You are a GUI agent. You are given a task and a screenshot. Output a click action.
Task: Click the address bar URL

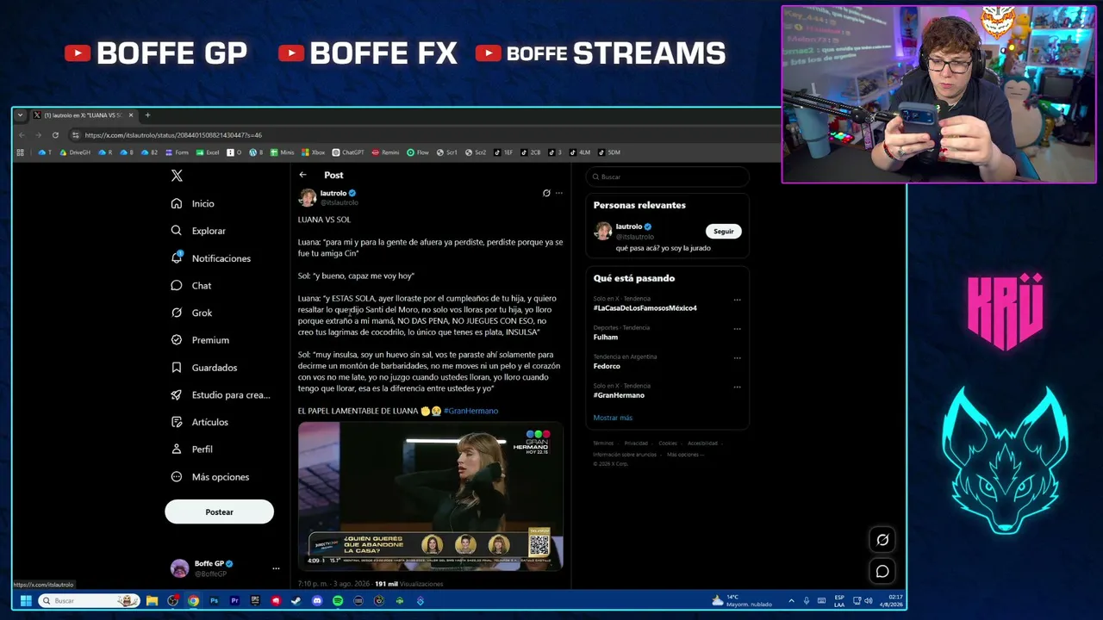(x=173, y=135)
